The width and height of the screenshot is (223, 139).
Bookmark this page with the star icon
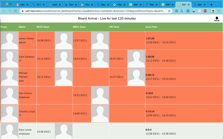[169, 11]
